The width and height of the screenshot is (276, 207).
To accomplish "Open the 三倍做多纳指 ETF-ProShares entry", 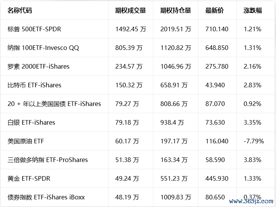I will 48,160.
